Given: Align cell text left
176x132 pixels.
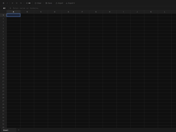Looking at the screenshot, I should (x=12, y=3).
